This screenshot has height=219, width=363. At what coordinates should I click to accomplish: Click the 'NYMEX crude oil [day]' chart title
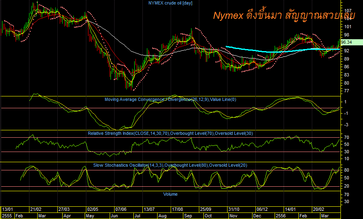[170, 3]
